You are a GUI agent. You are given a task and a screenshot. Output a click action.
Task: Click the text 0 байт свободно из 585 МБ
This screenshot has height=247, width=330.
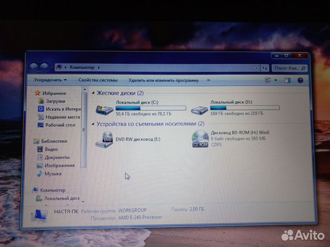(x=238, y=139)
